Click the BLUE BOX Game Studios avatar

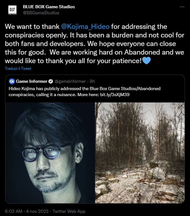(x=12, y=10)
